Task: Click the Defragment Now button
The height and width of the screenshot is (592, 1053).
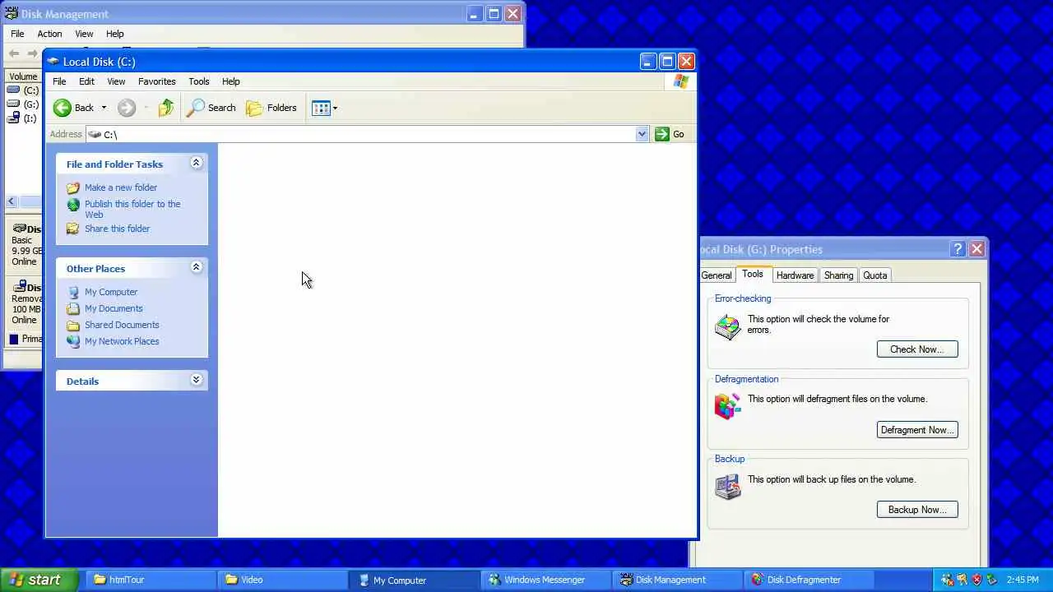Action: [917, 430]
